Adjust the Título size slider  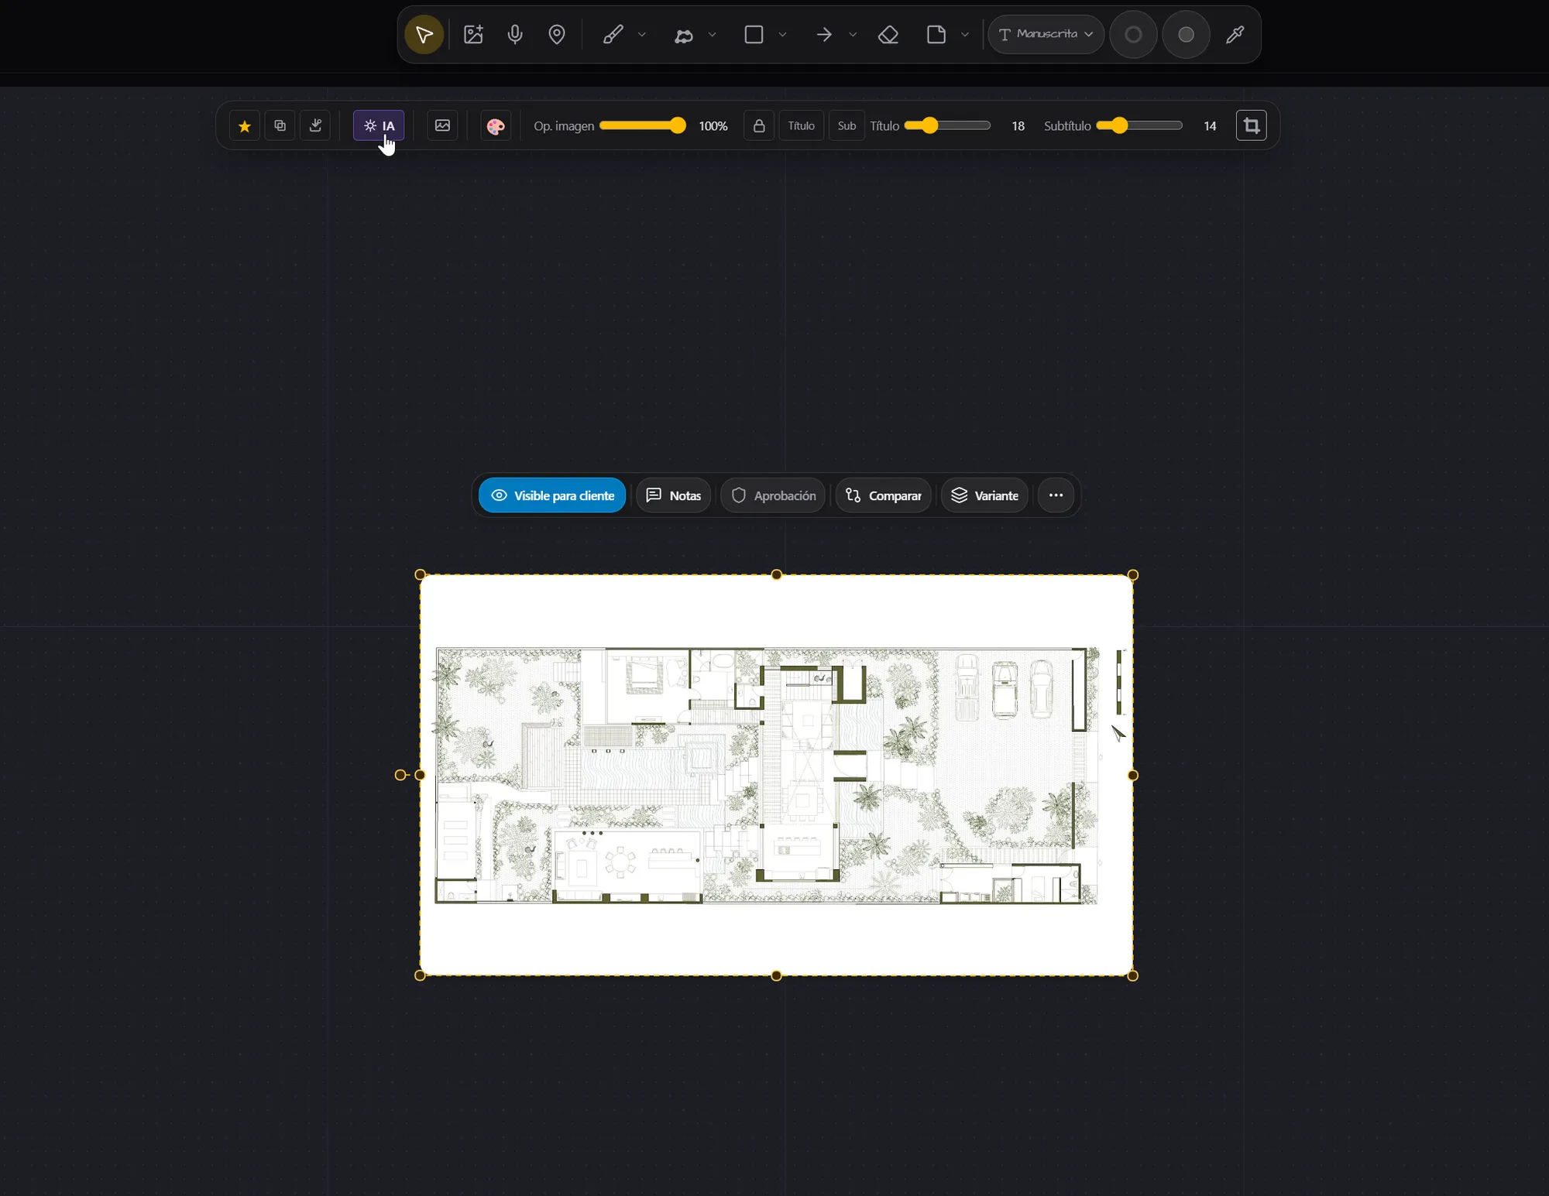947,125
